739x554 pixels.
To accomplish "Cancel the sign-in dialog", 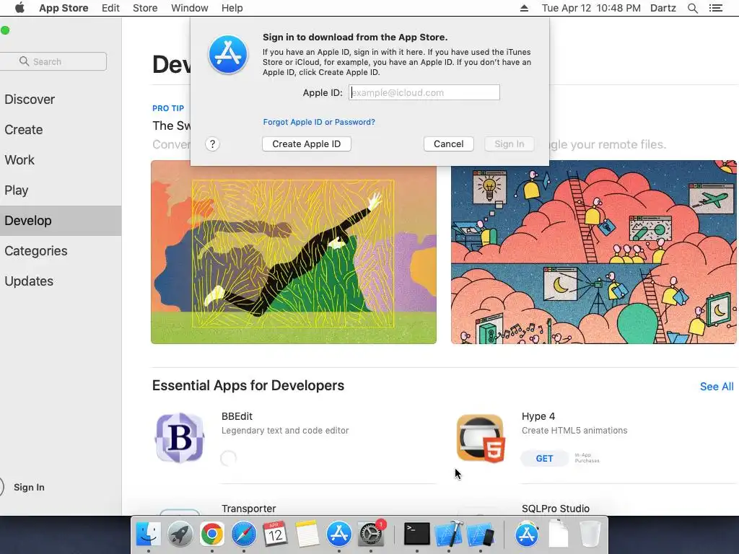I will coord(449,144).
